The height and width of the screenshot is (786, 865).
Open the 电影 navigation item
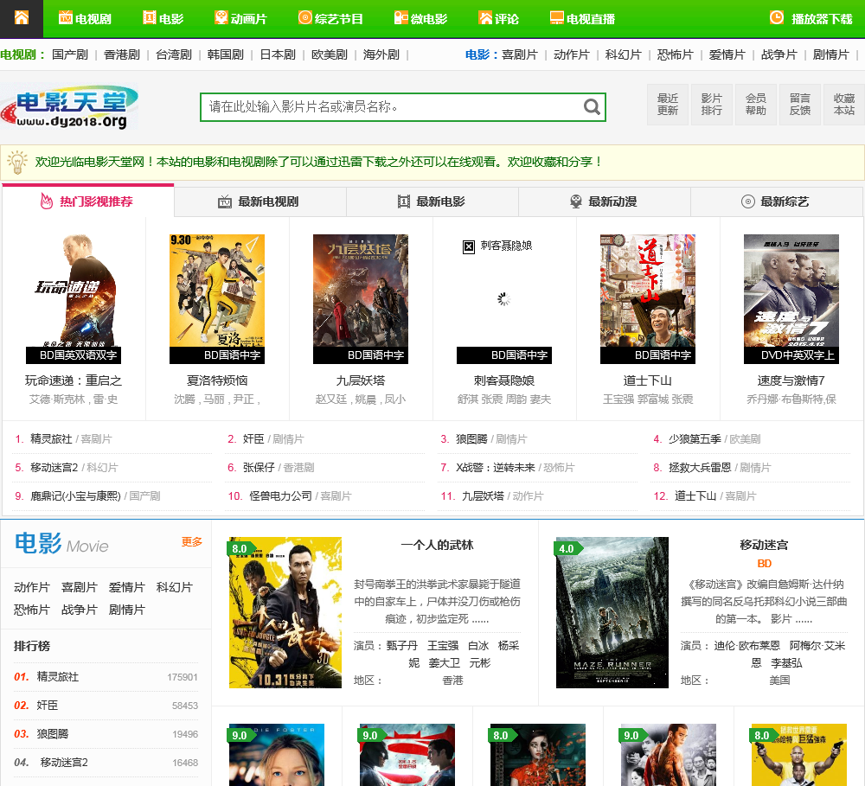click(163, 19)
